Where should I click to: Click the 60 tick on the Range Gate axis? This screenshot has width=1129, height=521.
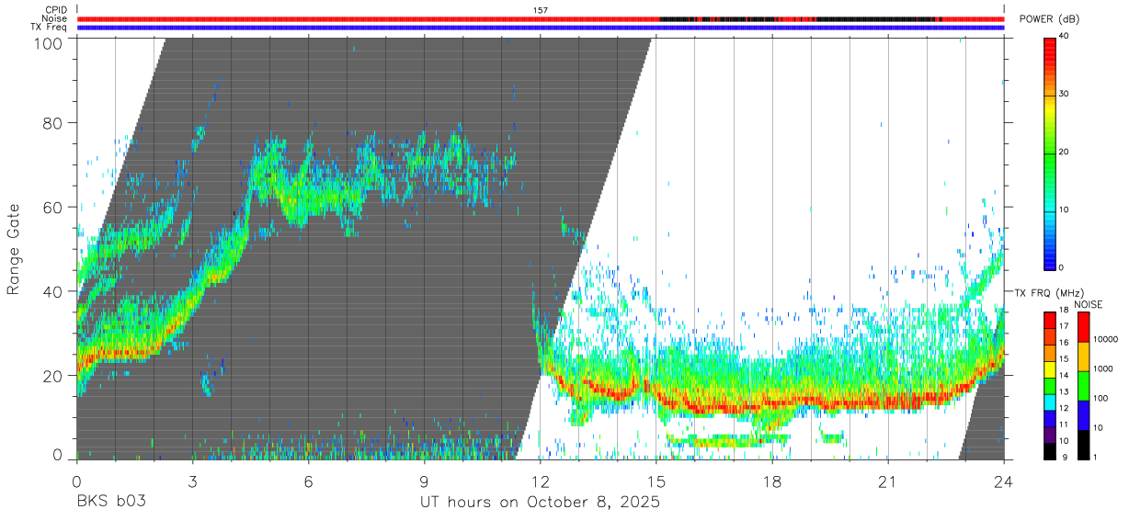53,208
